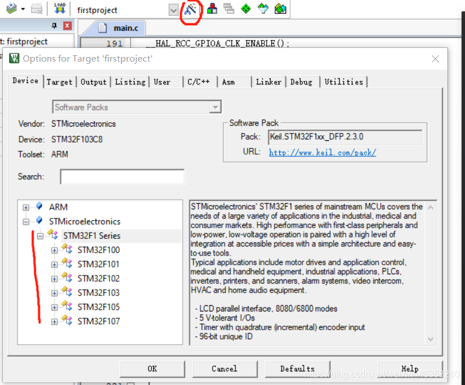This screenshot has width=465, height=385.
Task: Click the STM32F103 device family icon
Action: pyautogui.click(x=67, y=291)
